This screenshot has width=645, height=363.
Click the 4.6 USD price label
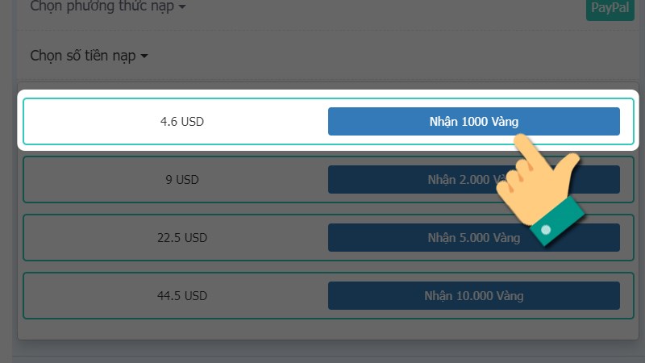(182, 122)
